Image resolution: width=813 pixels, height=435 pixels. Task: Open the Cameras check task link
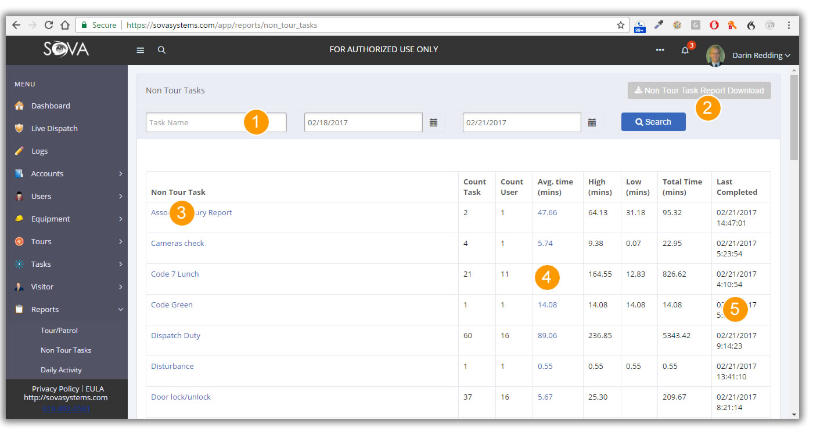click(178, 243)
